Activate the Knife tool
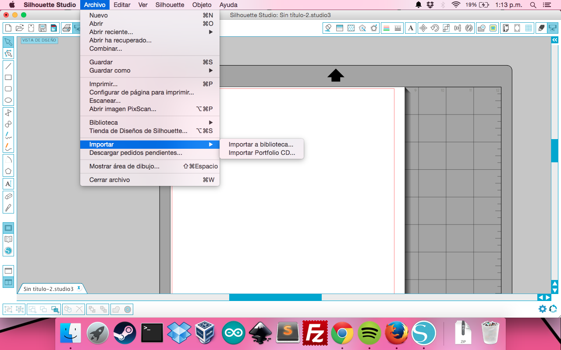The height and width of the screenshot is (350, 561). pos(8,208)
